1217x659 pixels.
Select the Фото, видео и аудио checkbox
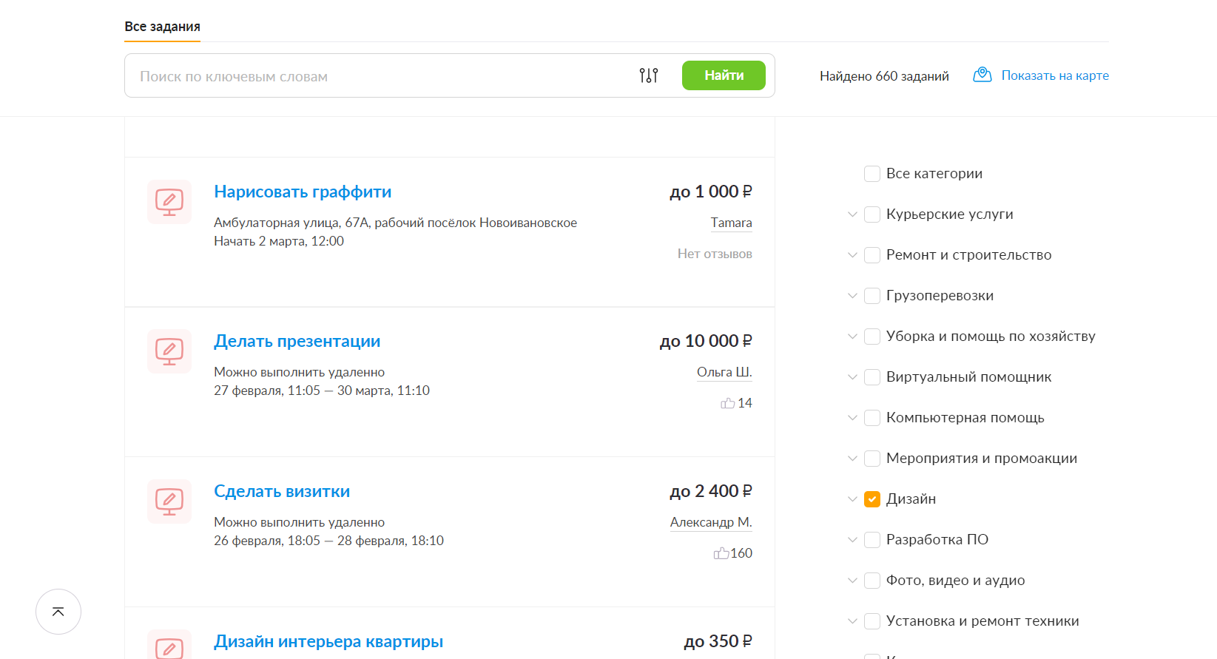(x=872, y=581)
